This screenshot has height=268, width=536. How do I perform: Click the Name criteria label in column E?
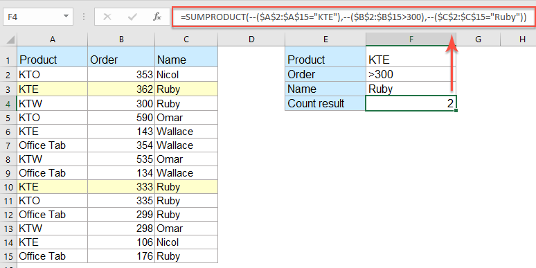pos(325,89)
